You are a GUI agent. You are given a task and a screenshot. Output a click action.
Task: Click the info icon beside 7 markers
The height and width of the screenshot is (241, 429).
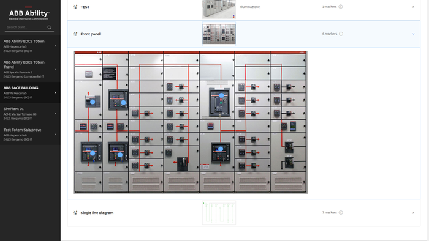point(341,213)
